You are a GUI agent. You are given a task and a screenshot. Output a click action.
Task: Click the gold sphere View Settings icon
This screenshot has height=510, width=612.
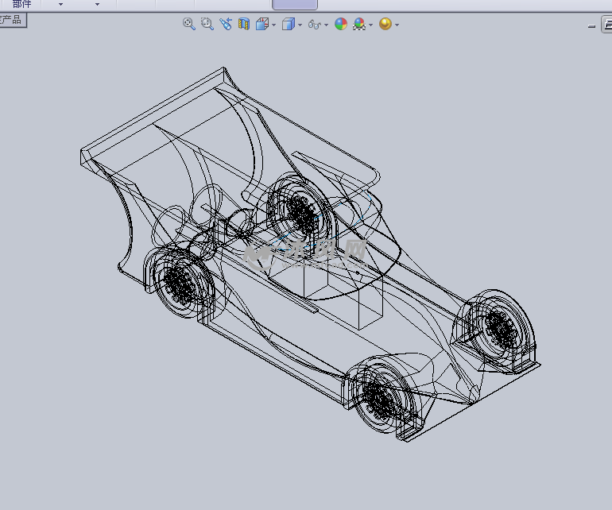(x=385, y=24)
